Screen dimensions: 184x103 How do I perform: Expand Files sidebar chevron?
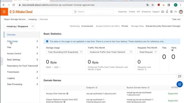click(x=37, y=47)
